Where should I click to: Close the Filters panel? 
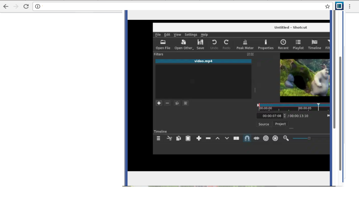point(252,54)
